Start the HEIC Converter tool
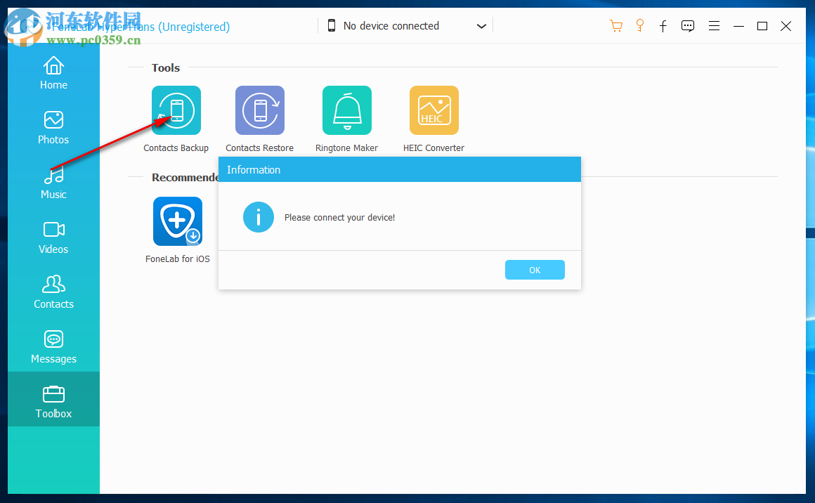Image resolution: width=815 pixels, height=503 pixels. click(433, 110)
